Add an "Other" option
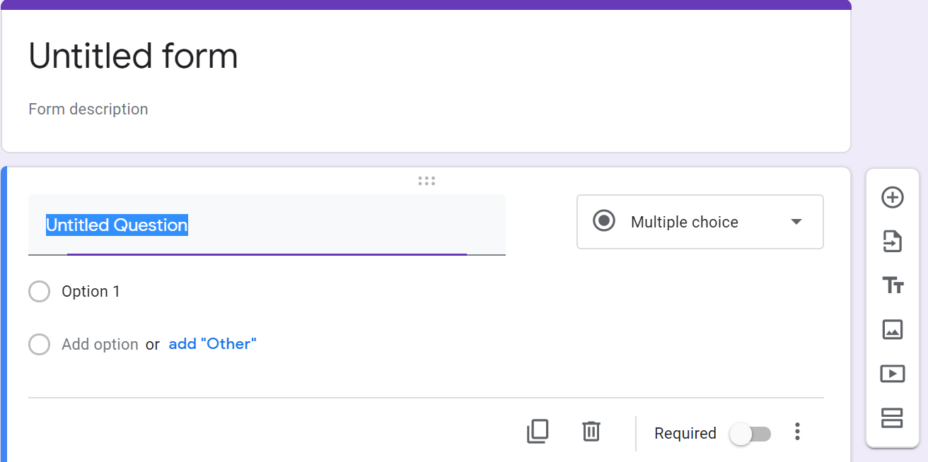The width and height of the screenshot is (928, 462). click(212, 343)
